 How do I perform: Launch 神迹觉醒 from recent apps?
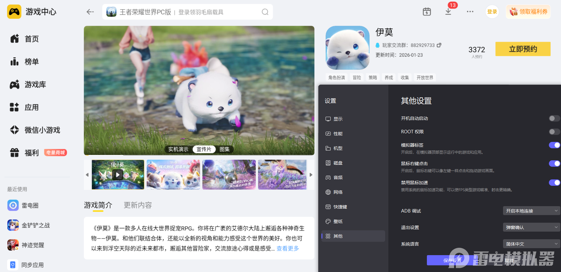[13, 245]
